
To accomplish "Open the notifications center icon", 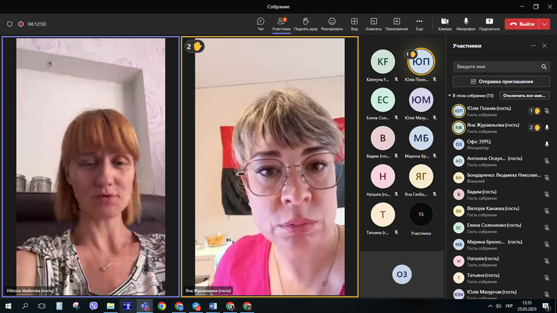I will pyautogui.click(x=546, y=306).
